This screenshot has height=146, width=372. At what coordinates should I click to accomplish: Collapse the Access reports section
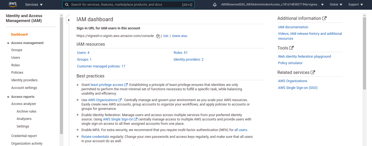click(8, 97)
